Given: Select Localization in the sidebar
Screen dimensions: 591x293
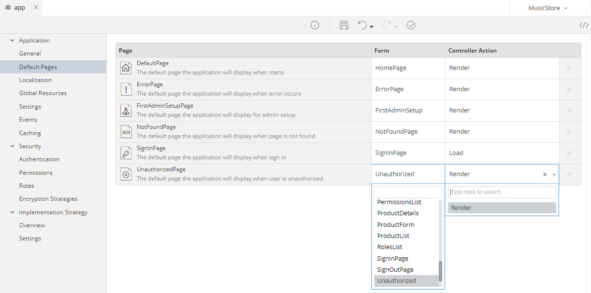Looking at the screenshot, I should [x=35, y=80].
